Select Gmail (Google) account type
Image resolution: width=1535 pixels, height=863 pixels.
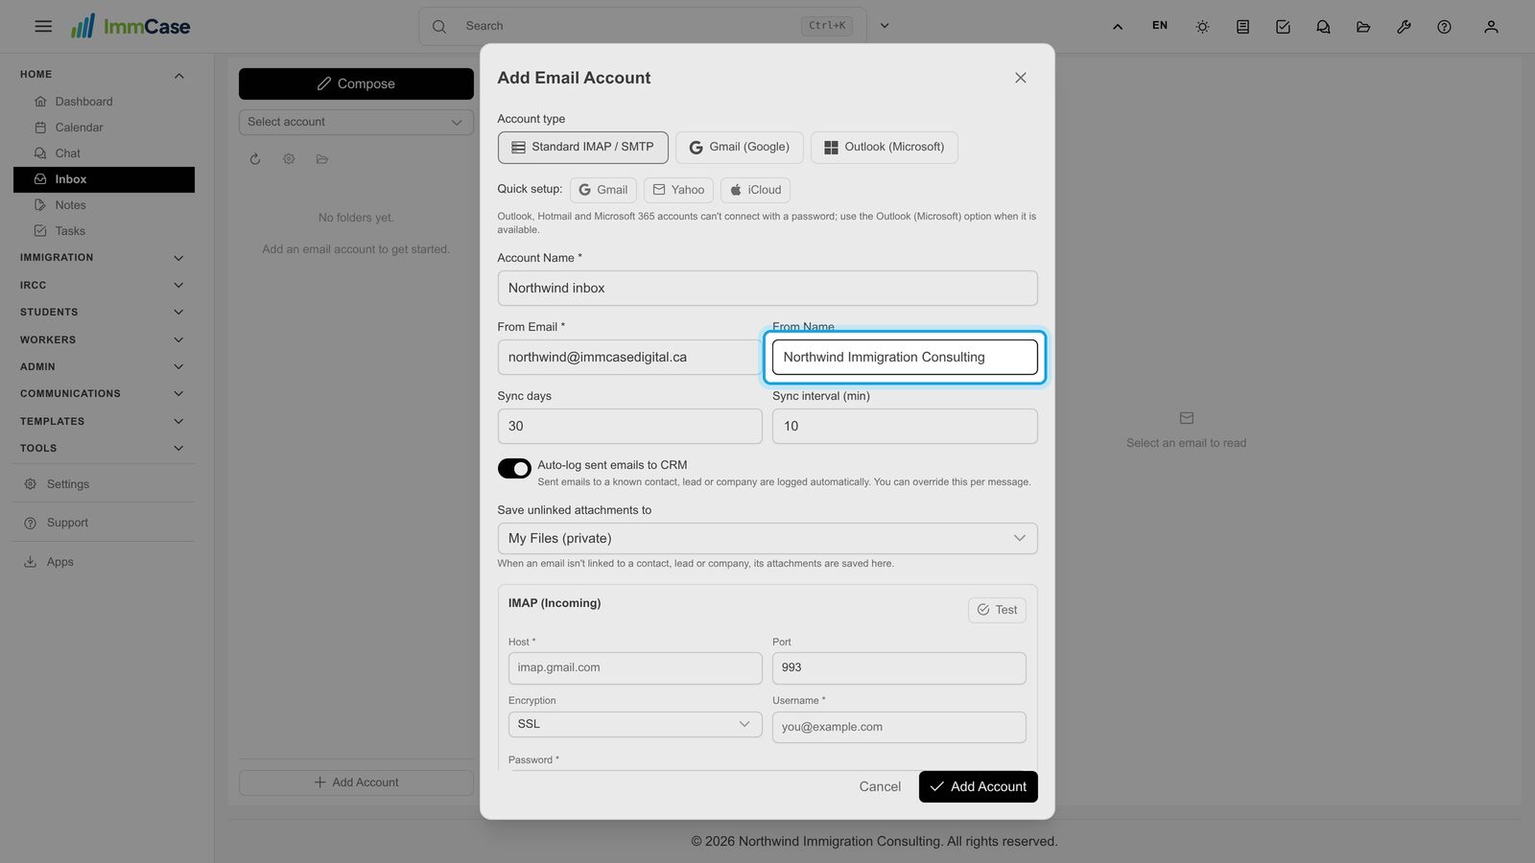[740, 148]
